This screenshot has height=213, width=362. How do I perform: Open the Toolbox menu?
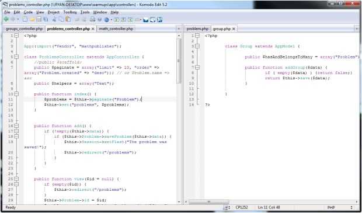point(70,12)
